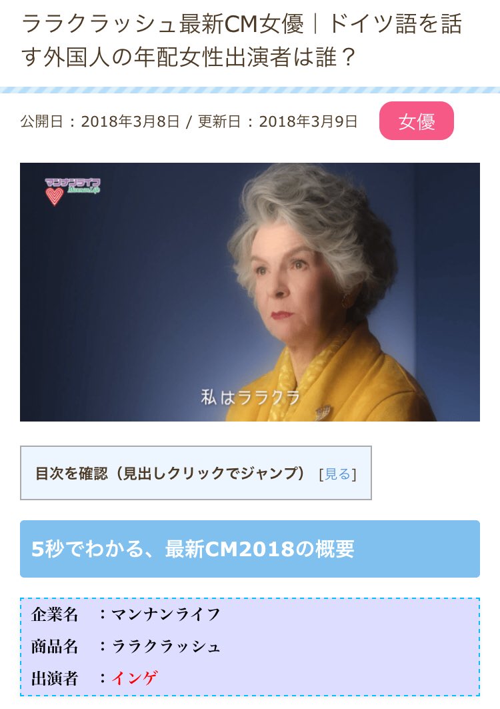Click the ララクラッシュ product name value
This screenshot has height=709, width=500.
pyautogui.click(x=165, y=646)
